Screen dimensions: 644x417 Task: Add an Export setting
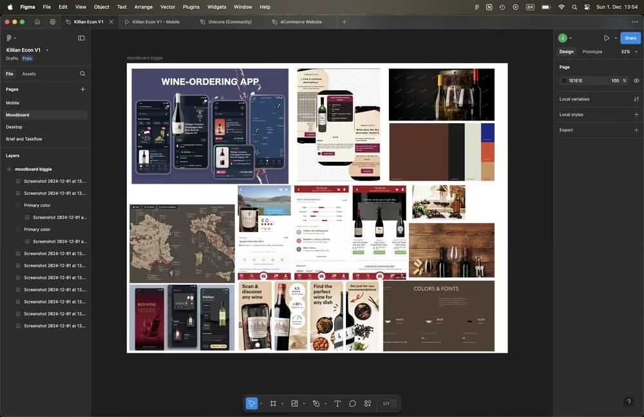pos(636,130)
